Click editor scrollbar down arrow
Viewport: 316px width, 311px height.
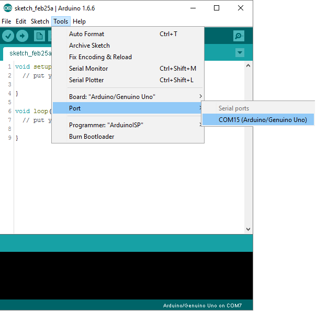tap(249, 229)
